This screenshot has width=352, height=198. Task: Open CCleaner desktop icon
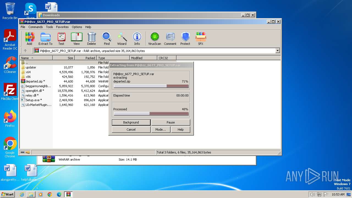[x=10, y=65]
